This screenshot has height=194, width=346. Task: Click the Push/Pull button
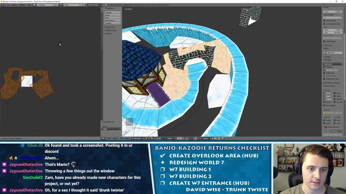pyautogui.click(x=112, y=23)
